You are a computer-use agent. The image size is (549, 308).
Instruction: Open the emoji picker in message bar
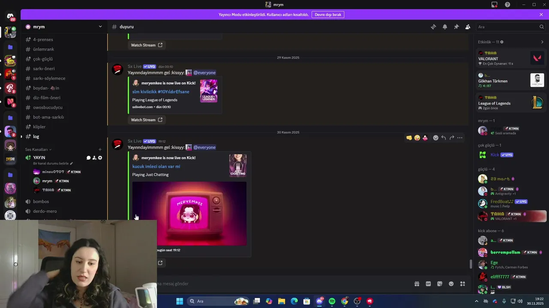451,284
